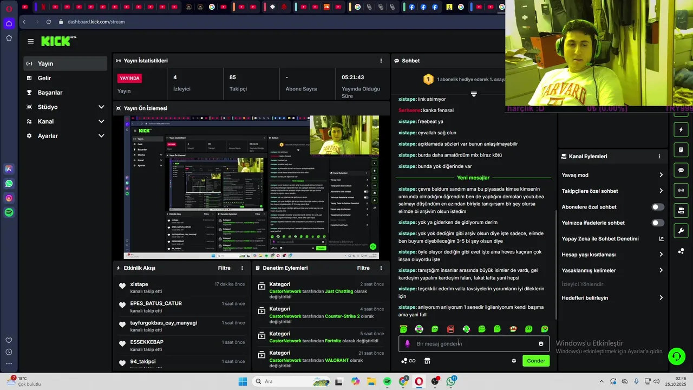Click xistape in Etkinlik Akışı list
Screen dimensions: 693x390
139,284
